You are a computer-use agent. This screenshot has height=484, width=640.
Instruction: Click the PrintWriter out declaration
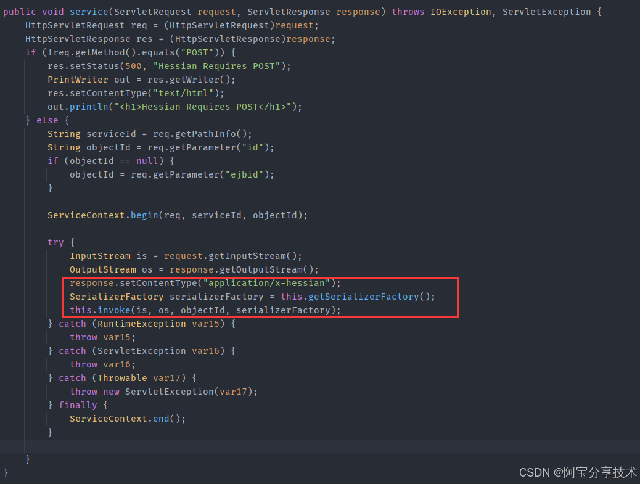[141, 80]
